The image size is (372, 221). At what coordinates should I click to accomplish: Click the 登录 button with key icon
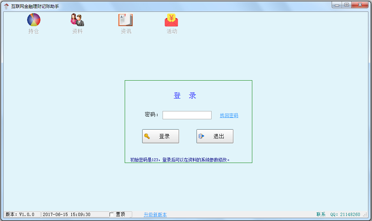160,136
